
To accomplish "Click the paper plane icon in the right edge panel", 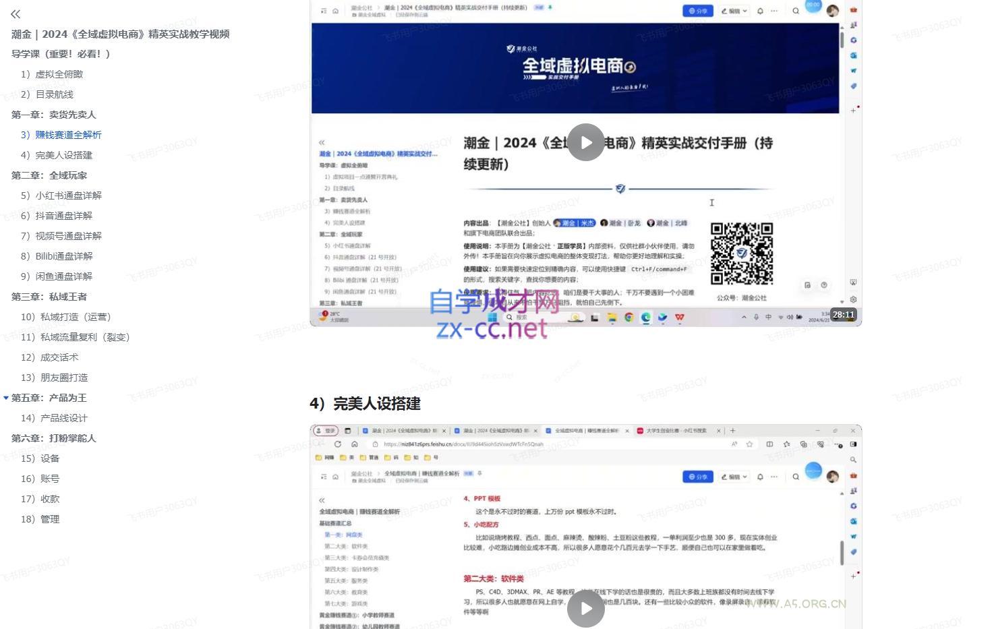I will [854, 71].
